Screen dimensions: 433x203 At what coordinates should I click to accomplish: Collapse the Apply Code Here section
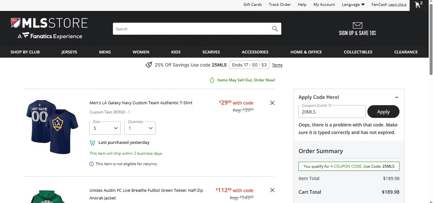click(x=397, y=97)
